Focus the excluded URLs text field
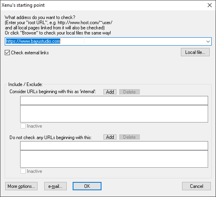Image resolution: width=216 pixels, height=197 pixels. (x=114, y=146)
